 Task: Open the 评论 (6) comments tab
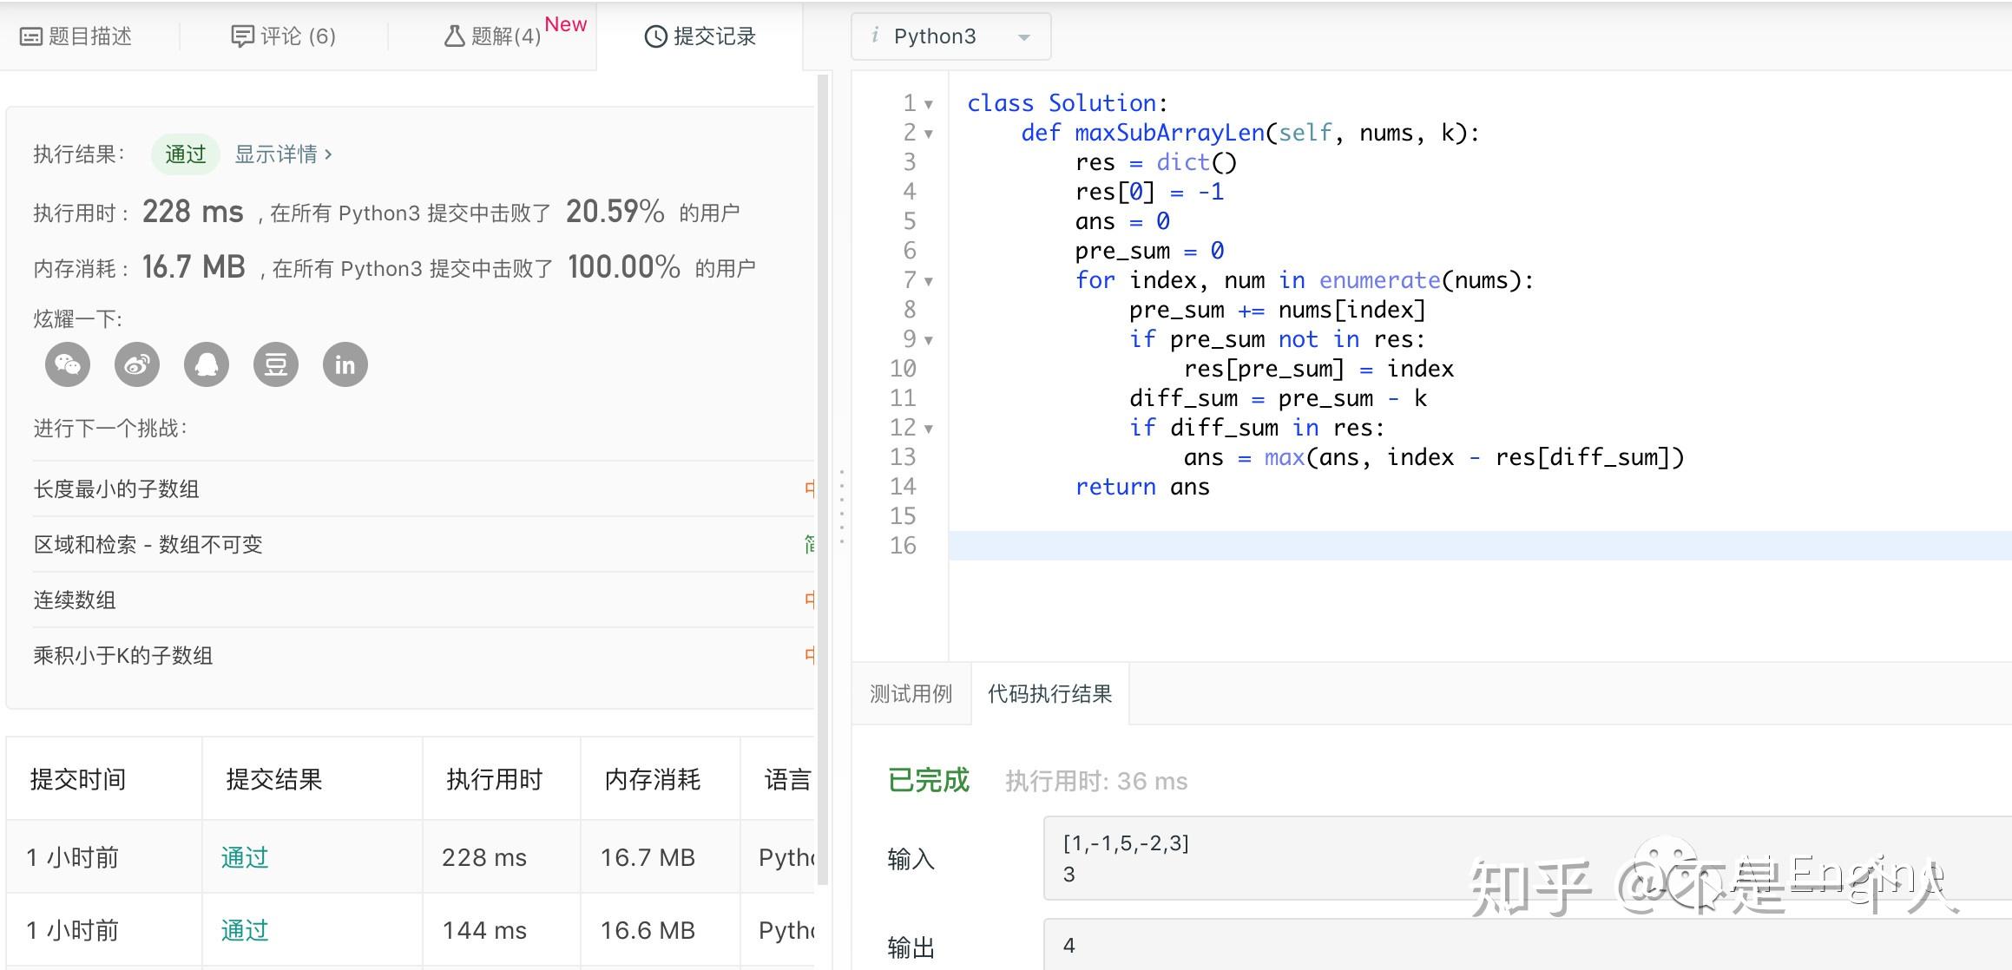point(284,36)
